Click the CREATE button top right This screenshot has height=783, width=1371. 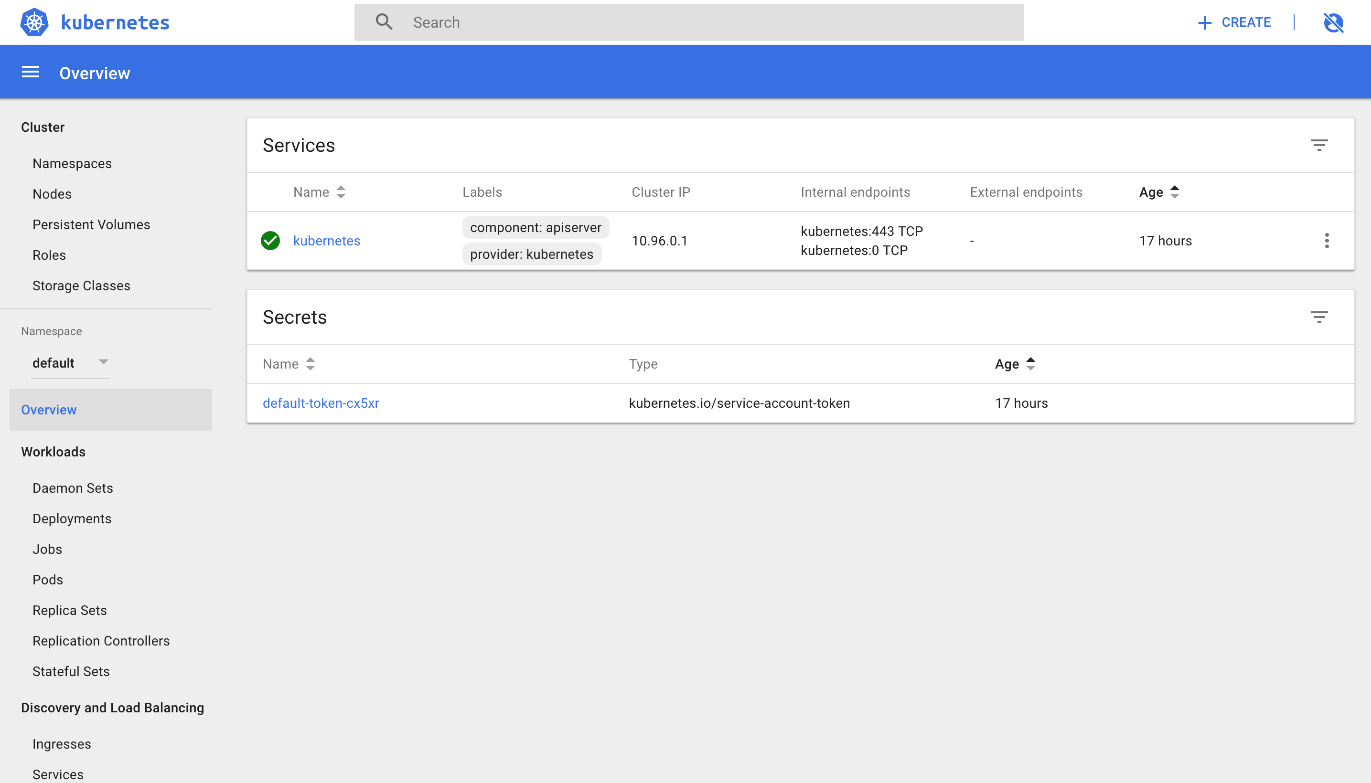pyautogui.click(x=1233, y=21)
